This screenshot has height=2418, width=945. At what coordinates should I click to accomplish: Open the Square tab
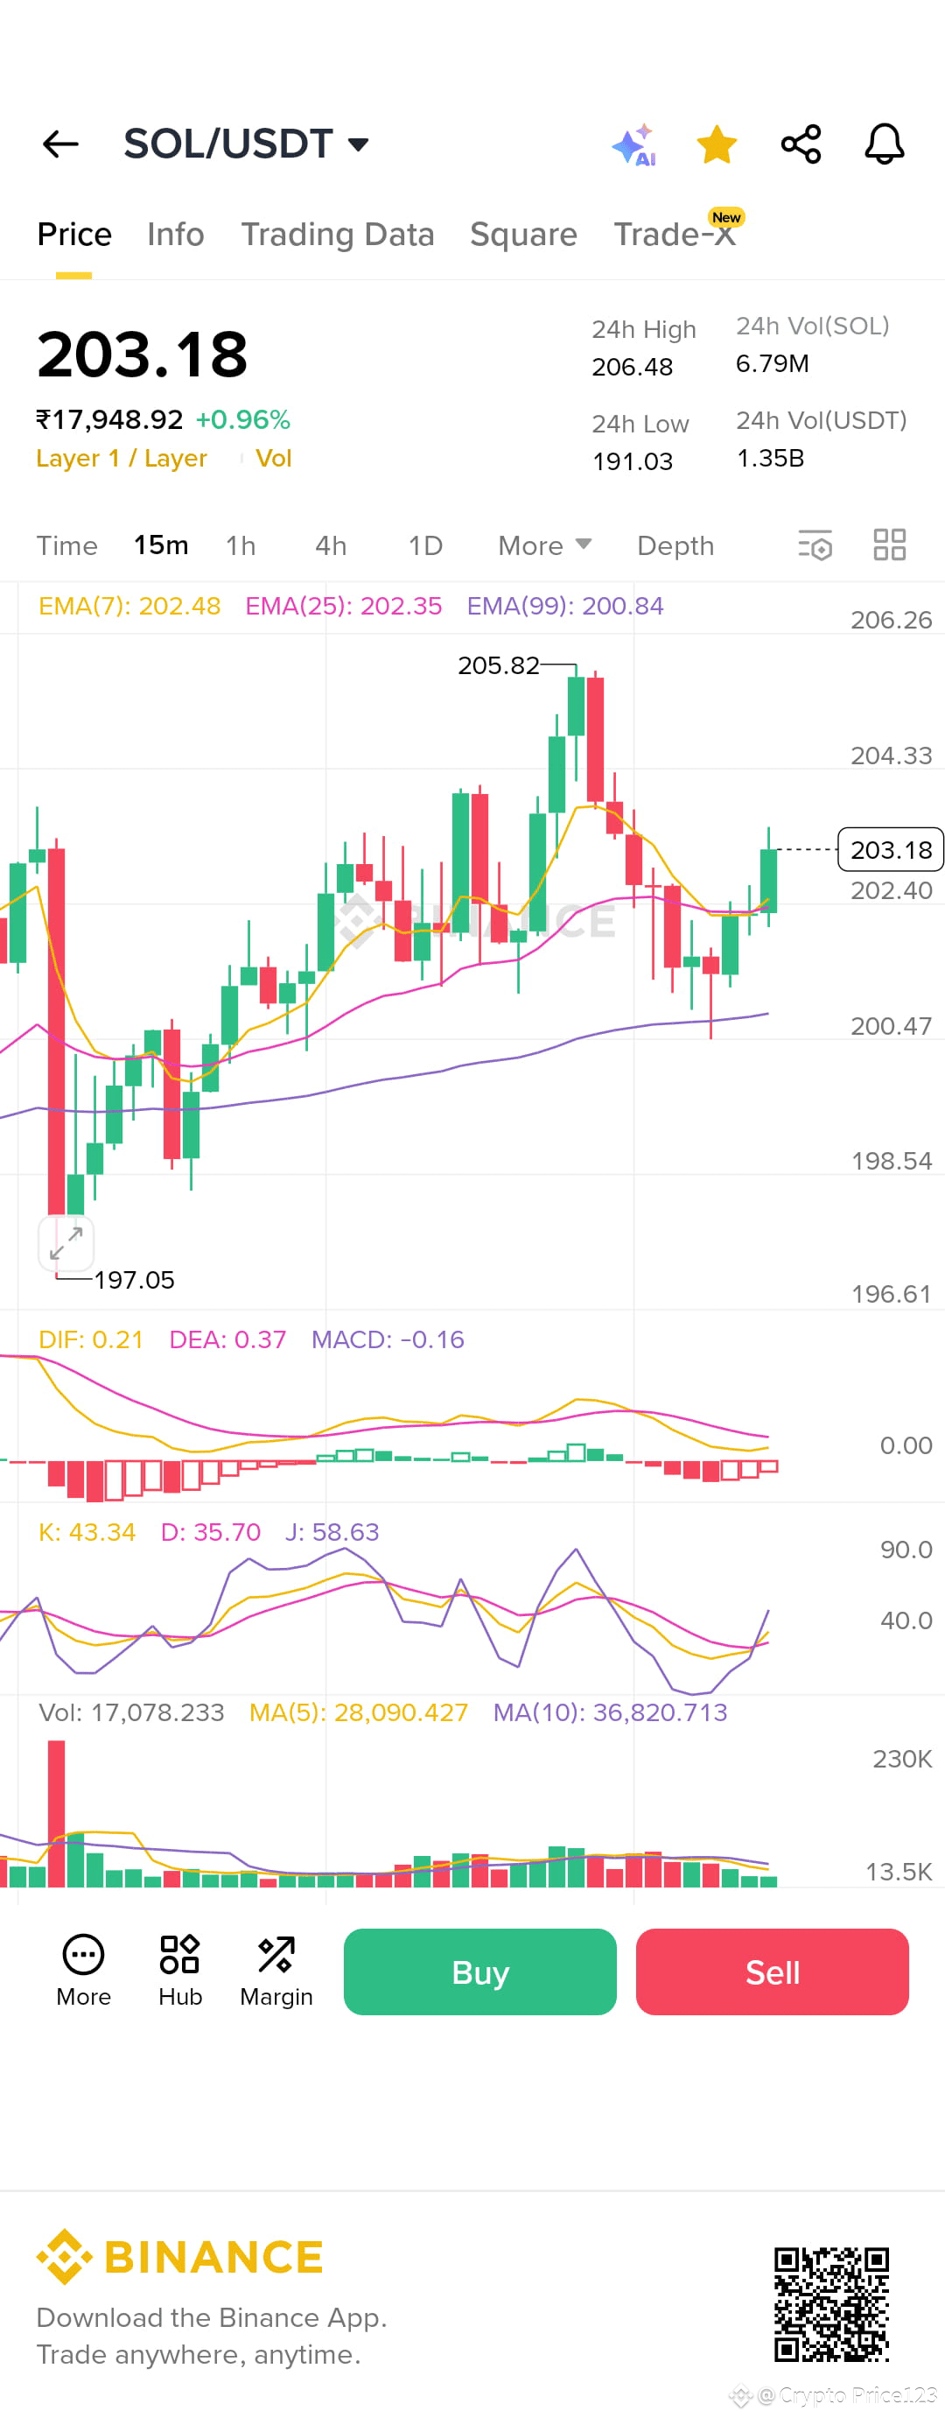coord(523,235)
